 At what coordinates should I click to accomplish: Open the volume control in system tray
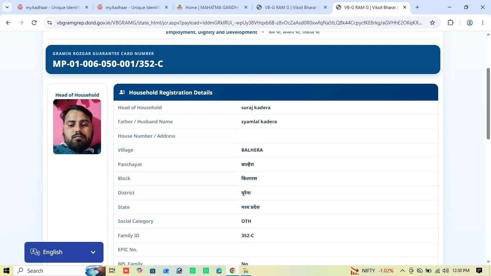click(446, 271)
